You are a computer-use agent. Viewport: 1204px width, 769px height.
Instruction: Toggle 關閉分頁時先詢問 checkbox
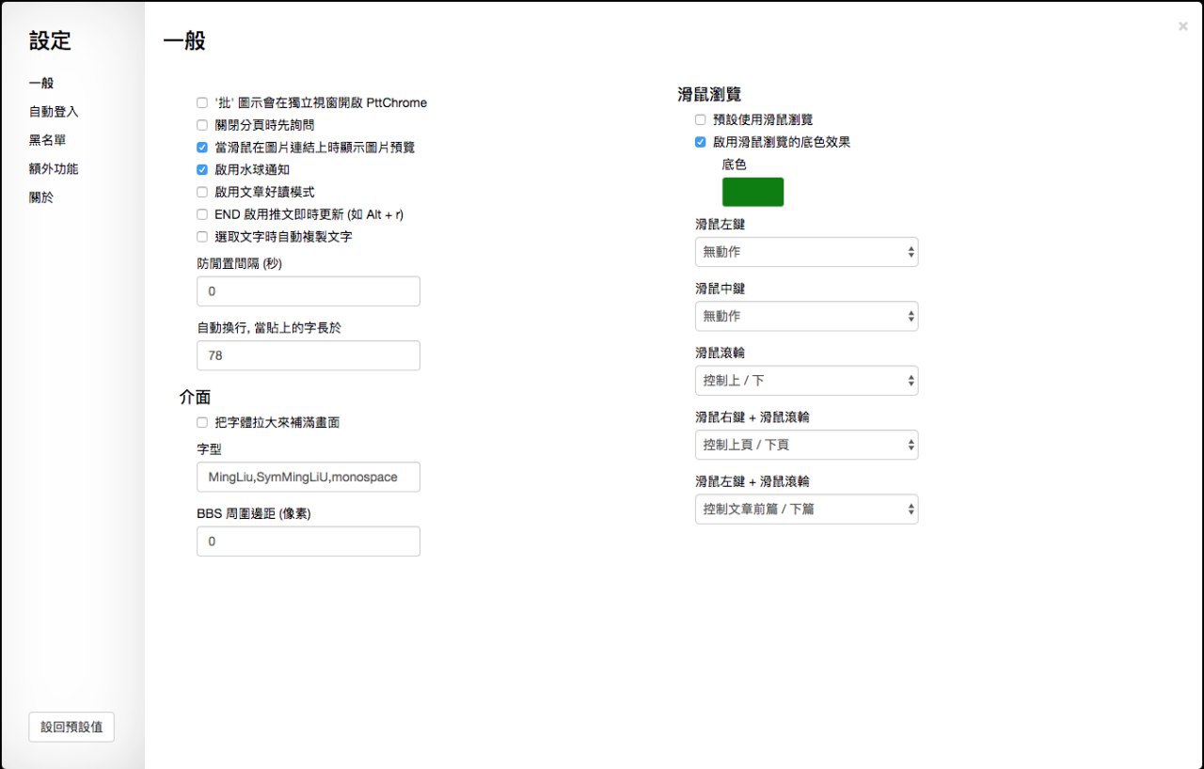pos(202,125)
